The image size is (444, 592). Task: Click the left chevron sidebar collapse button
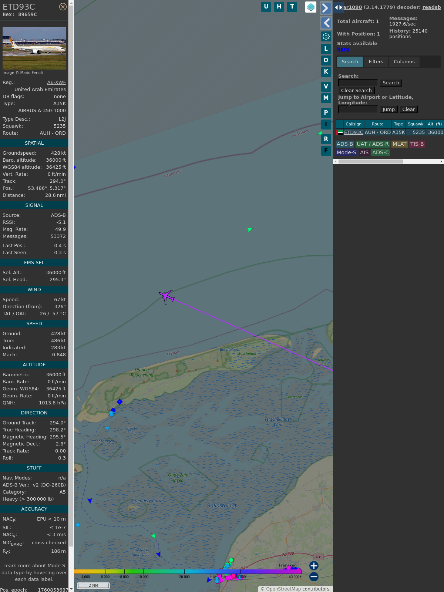pos(326,23)
